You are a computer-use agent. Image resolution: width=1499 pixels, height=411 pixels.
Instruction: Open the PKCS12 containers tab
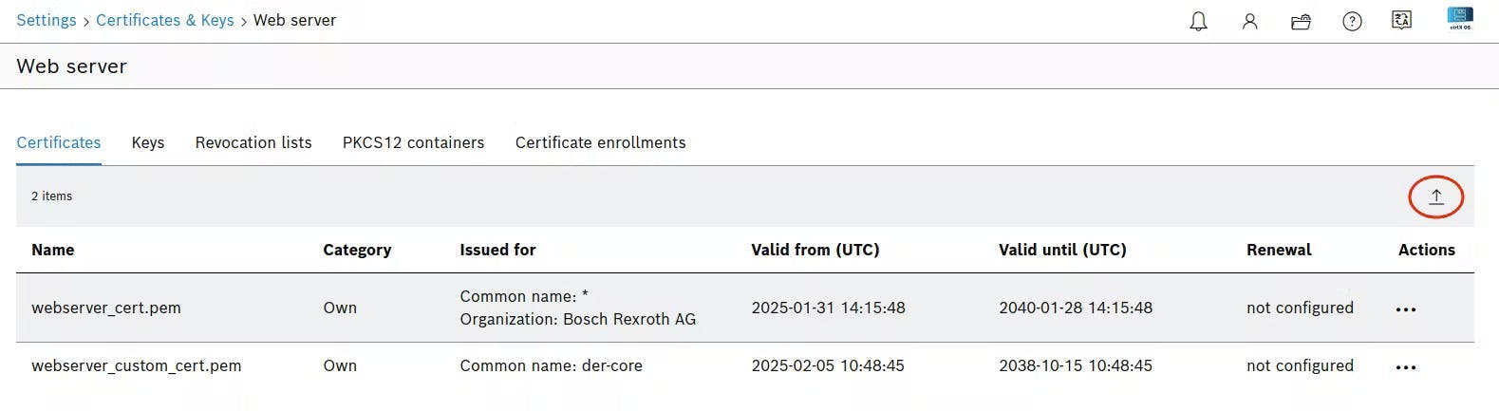tap(413, 142)
